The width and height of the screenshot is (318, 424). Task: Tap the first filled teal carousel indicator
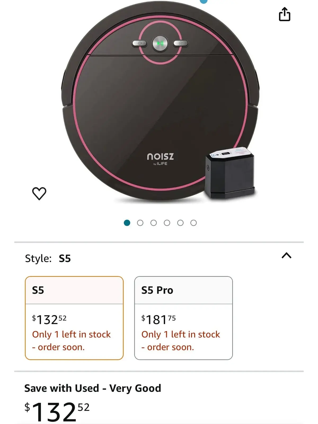127,223
